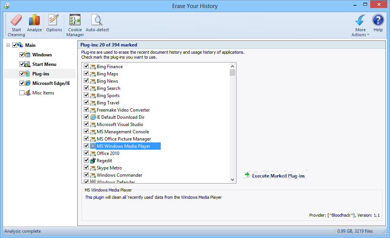Minimize the Erase Your History window

pos(355,5)
